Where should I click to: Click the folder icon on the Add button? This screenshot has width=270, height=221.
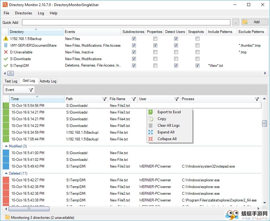(x=245, y=22)
